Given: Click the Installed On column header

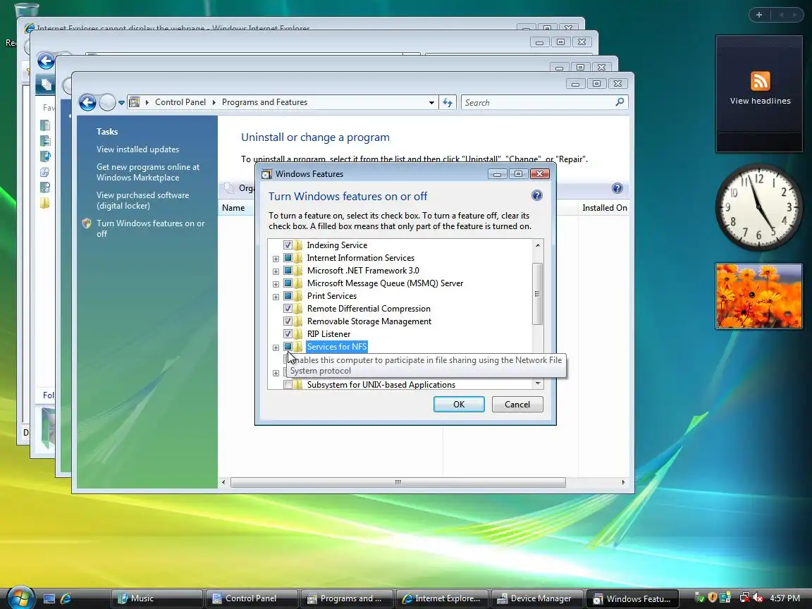Looking at the screenshot, I should click(x=604, y=208).
